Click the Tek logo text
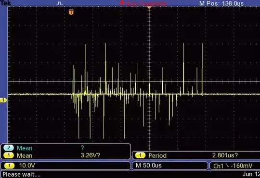Viewport: 260px width, 178px height. (x=5, y=3)
